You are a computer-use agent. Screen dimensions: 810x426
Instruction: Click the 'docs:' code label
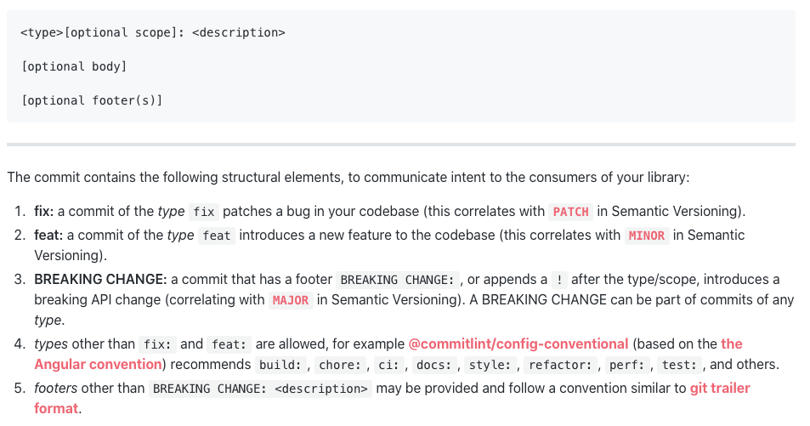click(x=434, y=365)
